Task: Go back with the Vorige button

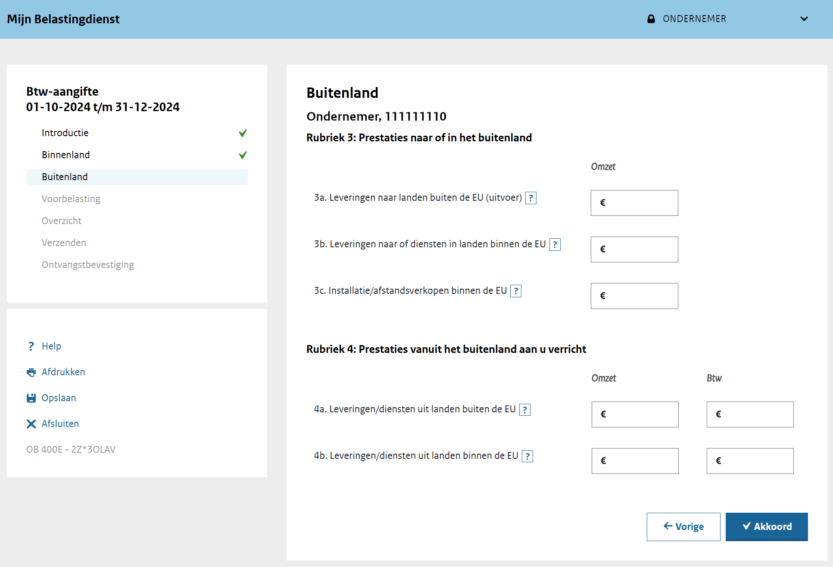Action: (x=683, y=526)
